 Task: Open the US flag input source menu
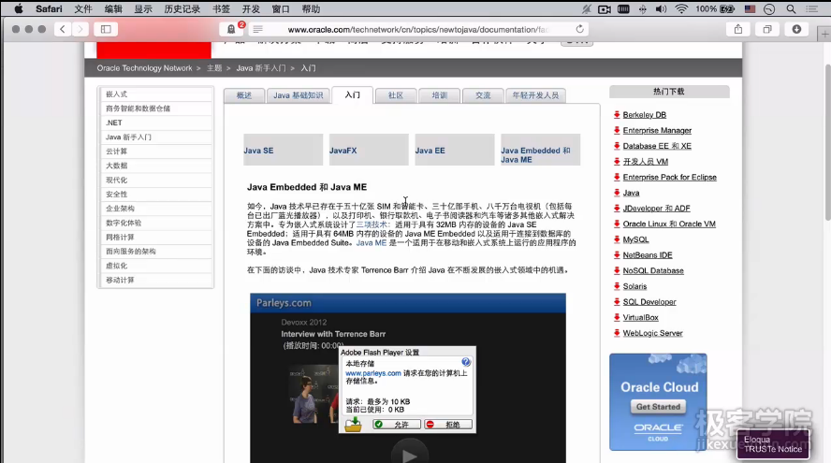tap(750, 9)
